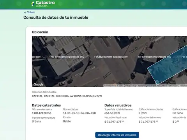187x140 pixels.
Task: Select the 654.58 (m2) surface value
Action: [112, 113]
